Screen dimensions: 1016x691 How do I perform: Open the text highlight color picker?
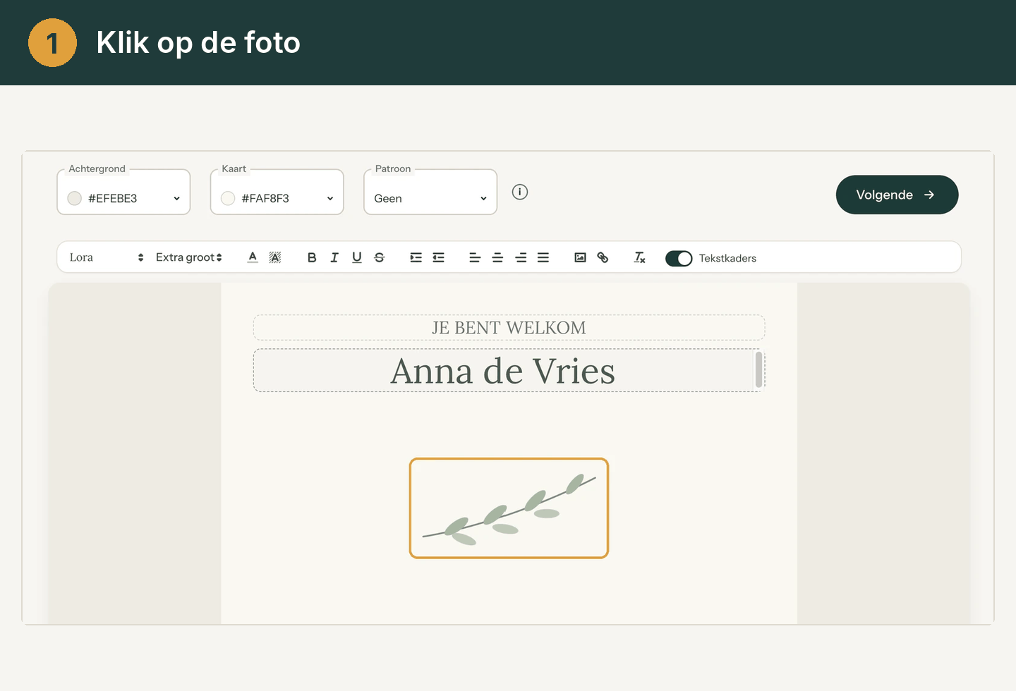pos(275,257)
